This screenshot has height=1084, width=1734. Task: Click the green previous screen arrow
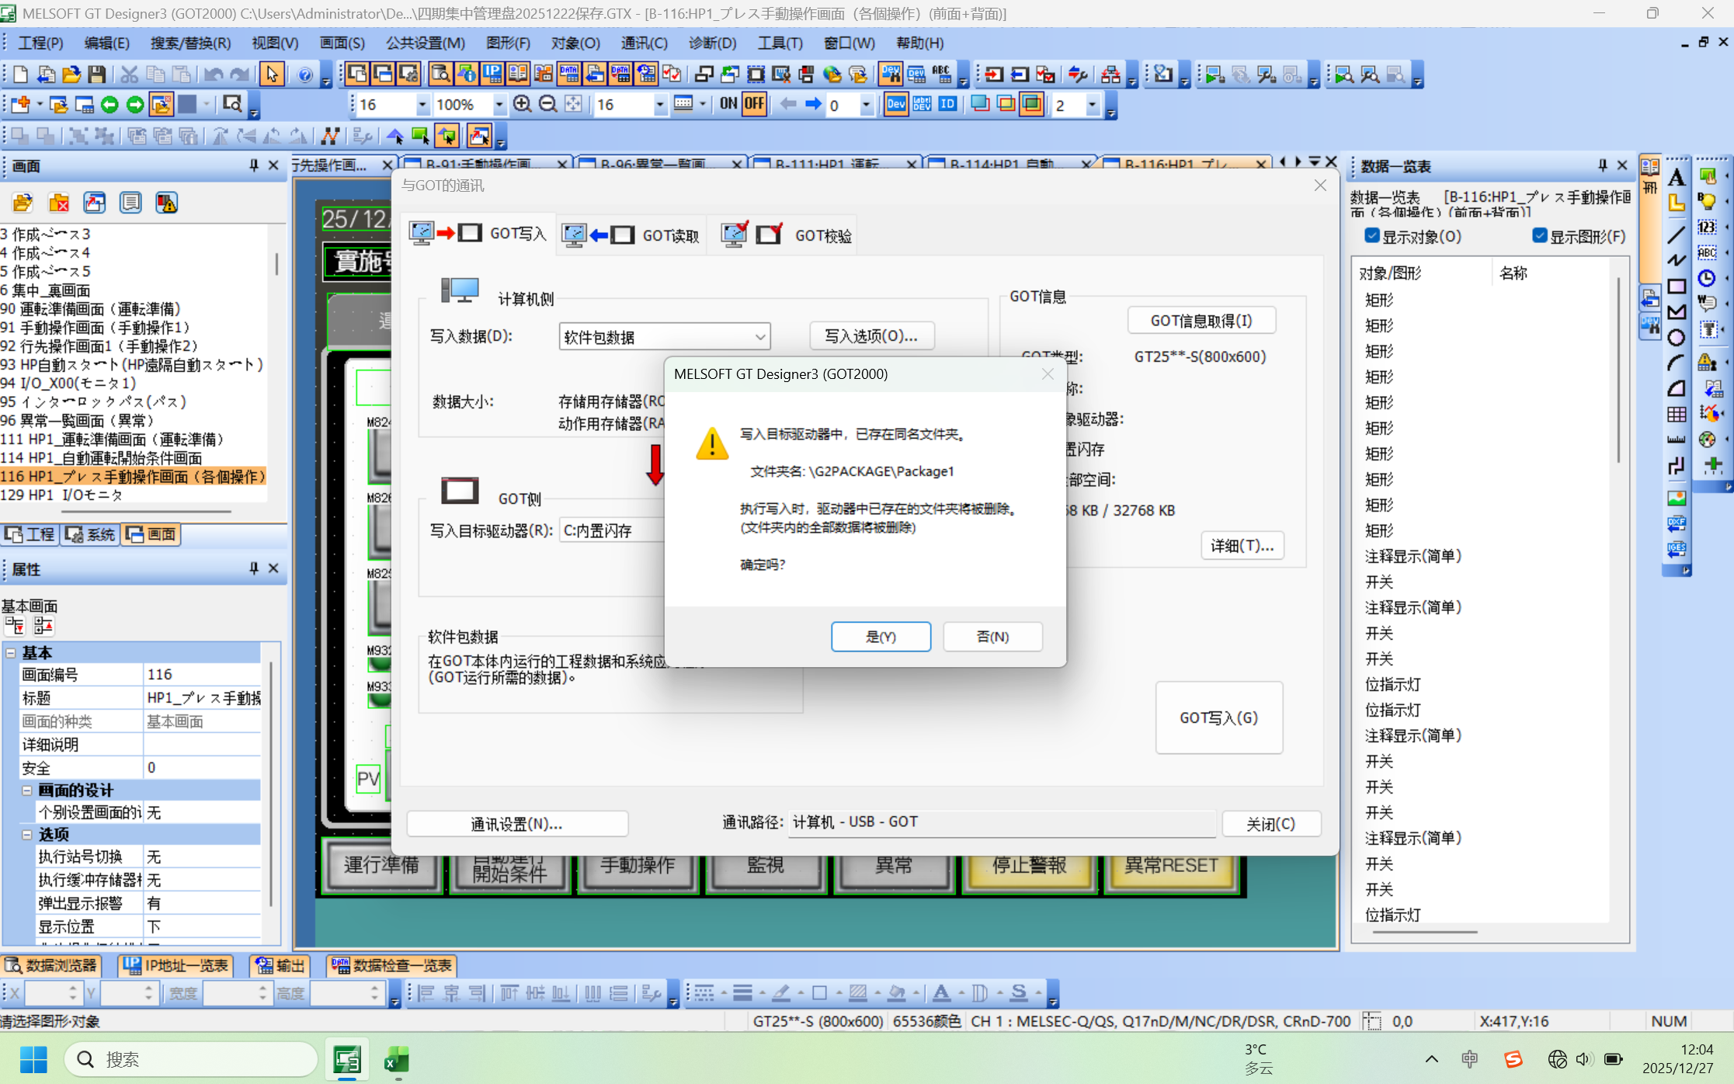tap(109, 104)
